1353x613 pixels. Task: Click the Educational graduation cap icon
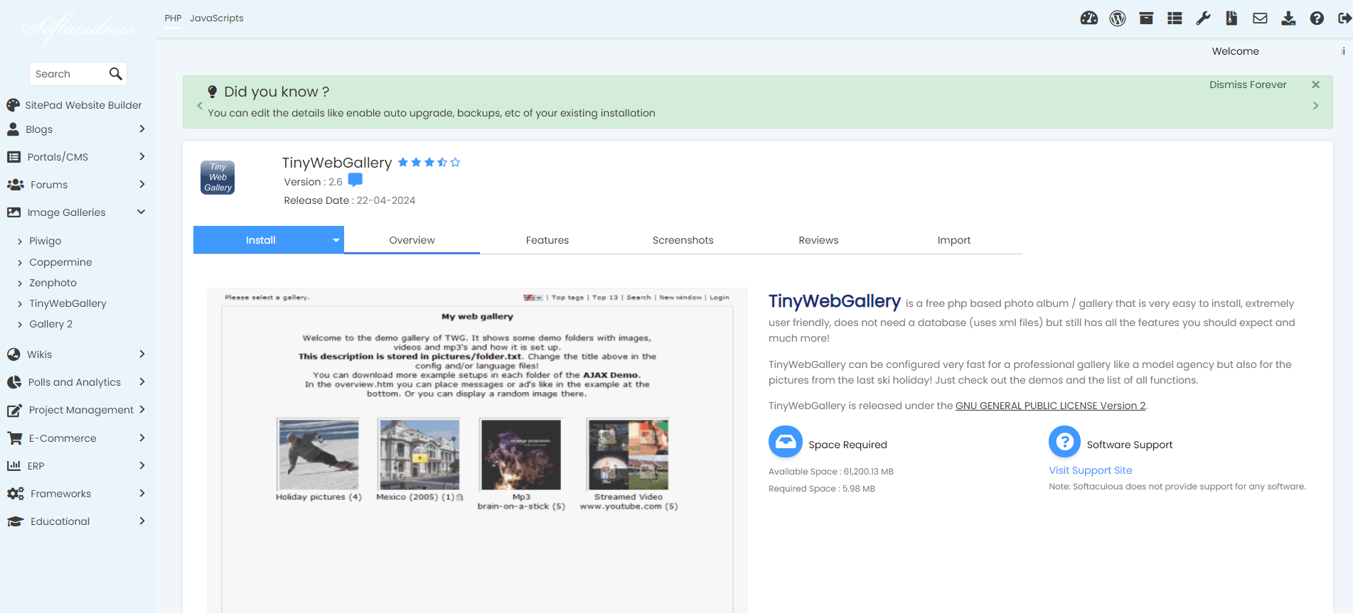15,521
